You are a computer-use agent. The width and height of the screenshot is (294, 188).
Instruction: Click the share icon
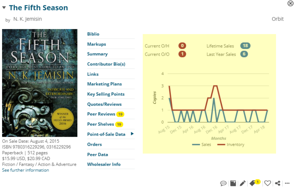pos(278,183)
